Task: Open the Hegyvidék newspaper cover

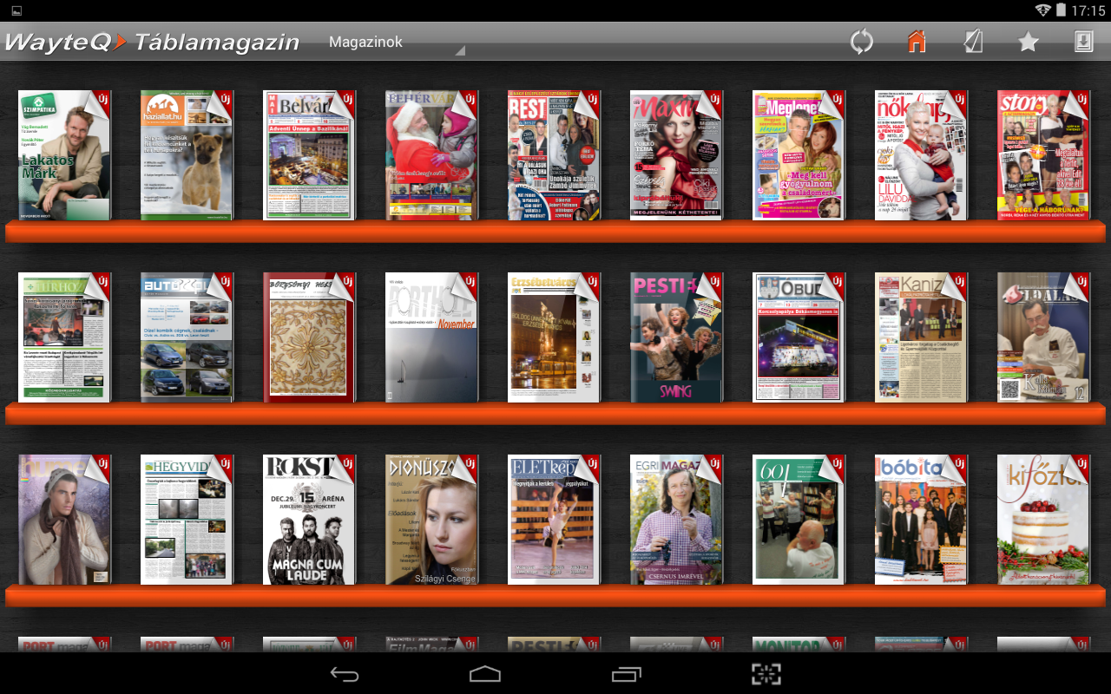Action: coord(187,520)
